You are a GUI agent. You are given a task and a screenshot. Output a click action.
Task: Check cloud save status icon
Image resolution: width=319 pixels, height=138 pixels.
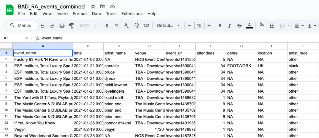pos(112,7)
